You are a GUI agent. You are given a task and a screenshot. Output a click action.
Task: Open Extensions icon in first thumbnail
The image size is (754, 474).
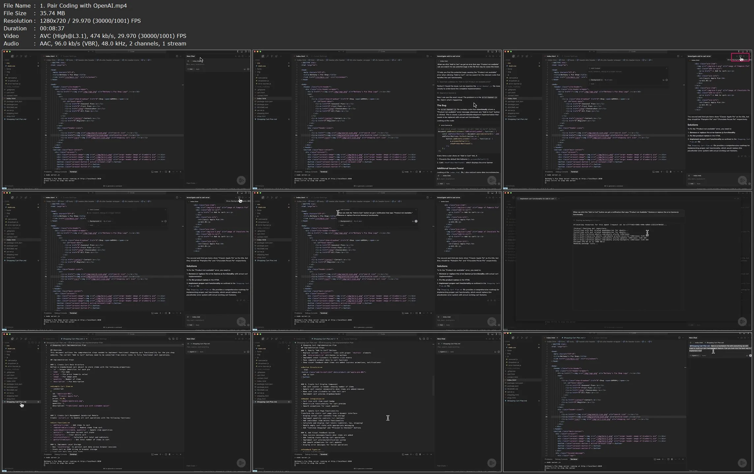click(26, 56)
